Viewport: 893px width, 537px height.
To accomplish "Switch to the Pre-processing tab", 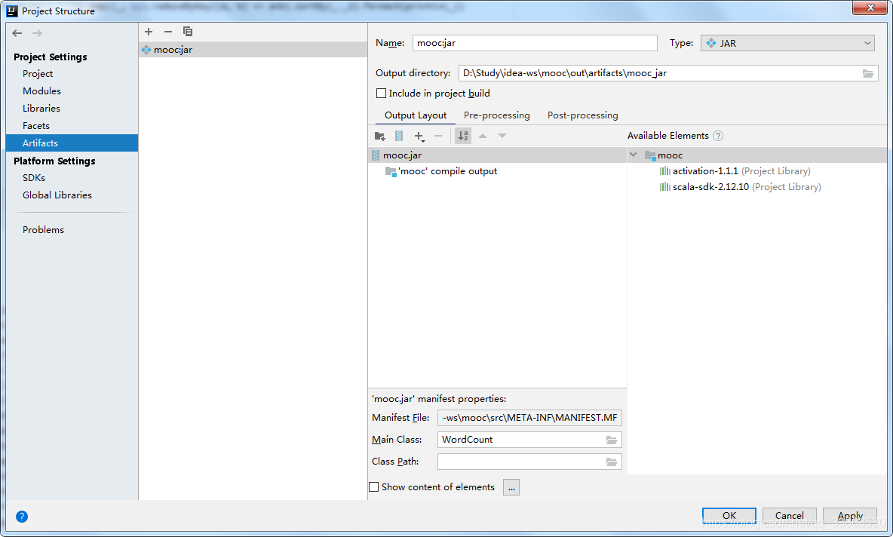I will click(496, 115).
